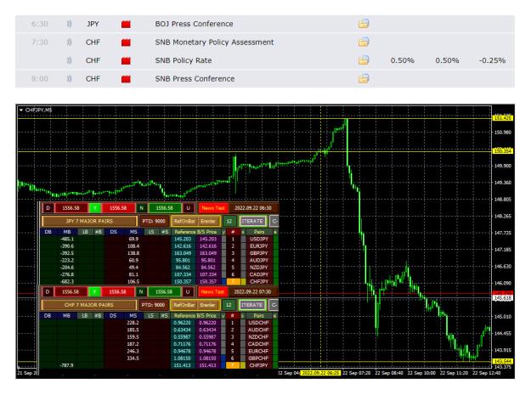Toggle the green Y button in CHF panel
This screenshot has height=395, width=531.
[x=95, y=291]
